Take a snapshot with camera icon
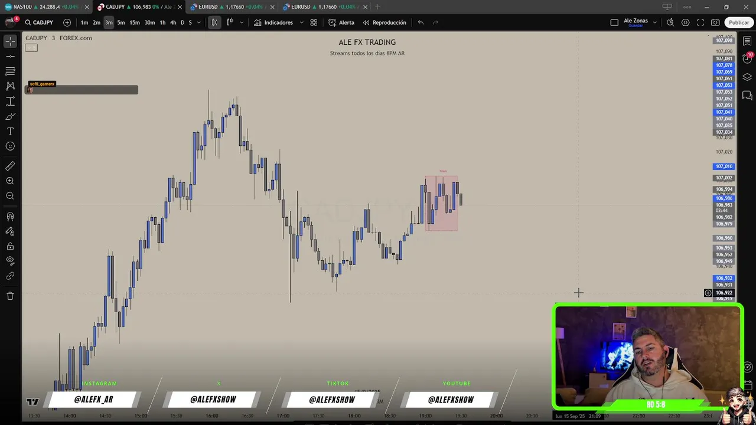Image resolution: width=756 pixels, height=425 pixels. (715, 22)
